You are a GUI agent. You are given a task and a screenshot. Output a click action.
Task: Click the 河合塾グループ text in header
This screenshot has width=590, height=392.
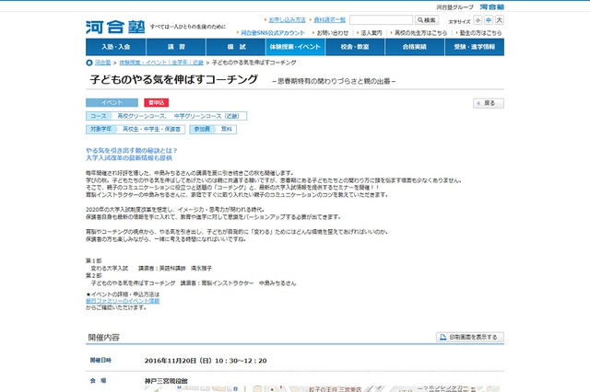pyautogui.click(x=454, y=7)
